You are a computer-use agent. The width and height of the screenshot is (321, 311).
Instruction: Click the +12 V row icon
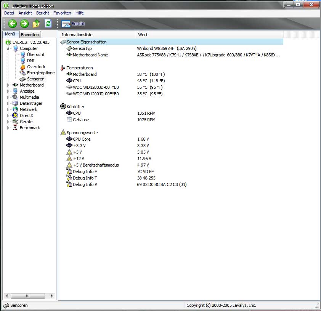[x=69, y=159]
